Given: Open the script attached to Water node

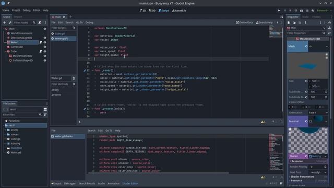Looking at the screenshot, I should (41, 42).
